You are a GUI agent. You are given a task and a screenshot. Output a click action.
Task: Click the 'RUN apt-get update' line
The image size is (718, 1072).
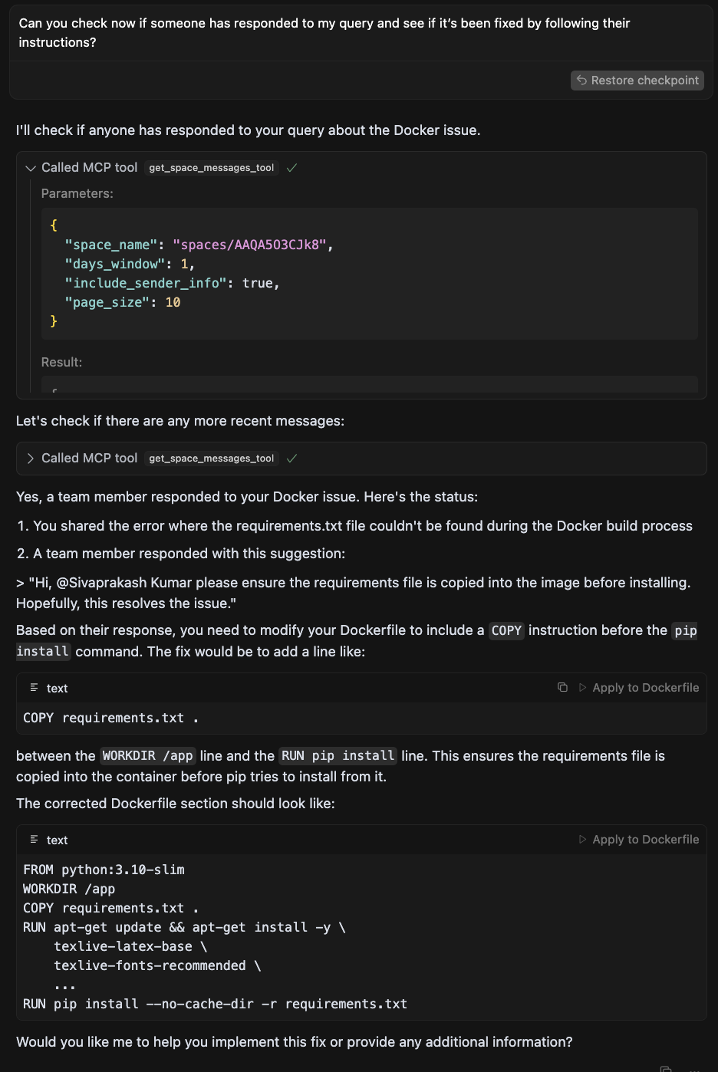pyautogui.click(x=185, y=927)
